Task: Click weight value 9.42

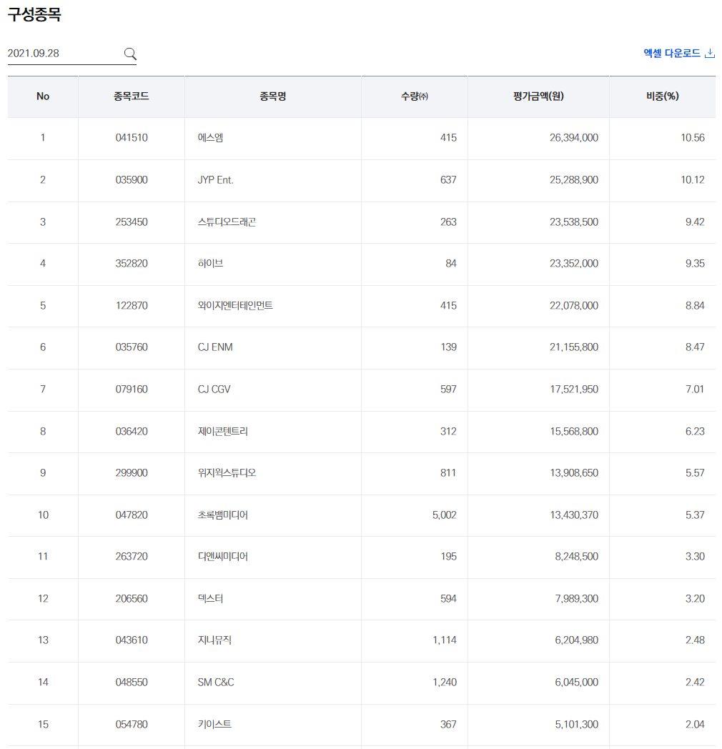Action: point(695,222)
